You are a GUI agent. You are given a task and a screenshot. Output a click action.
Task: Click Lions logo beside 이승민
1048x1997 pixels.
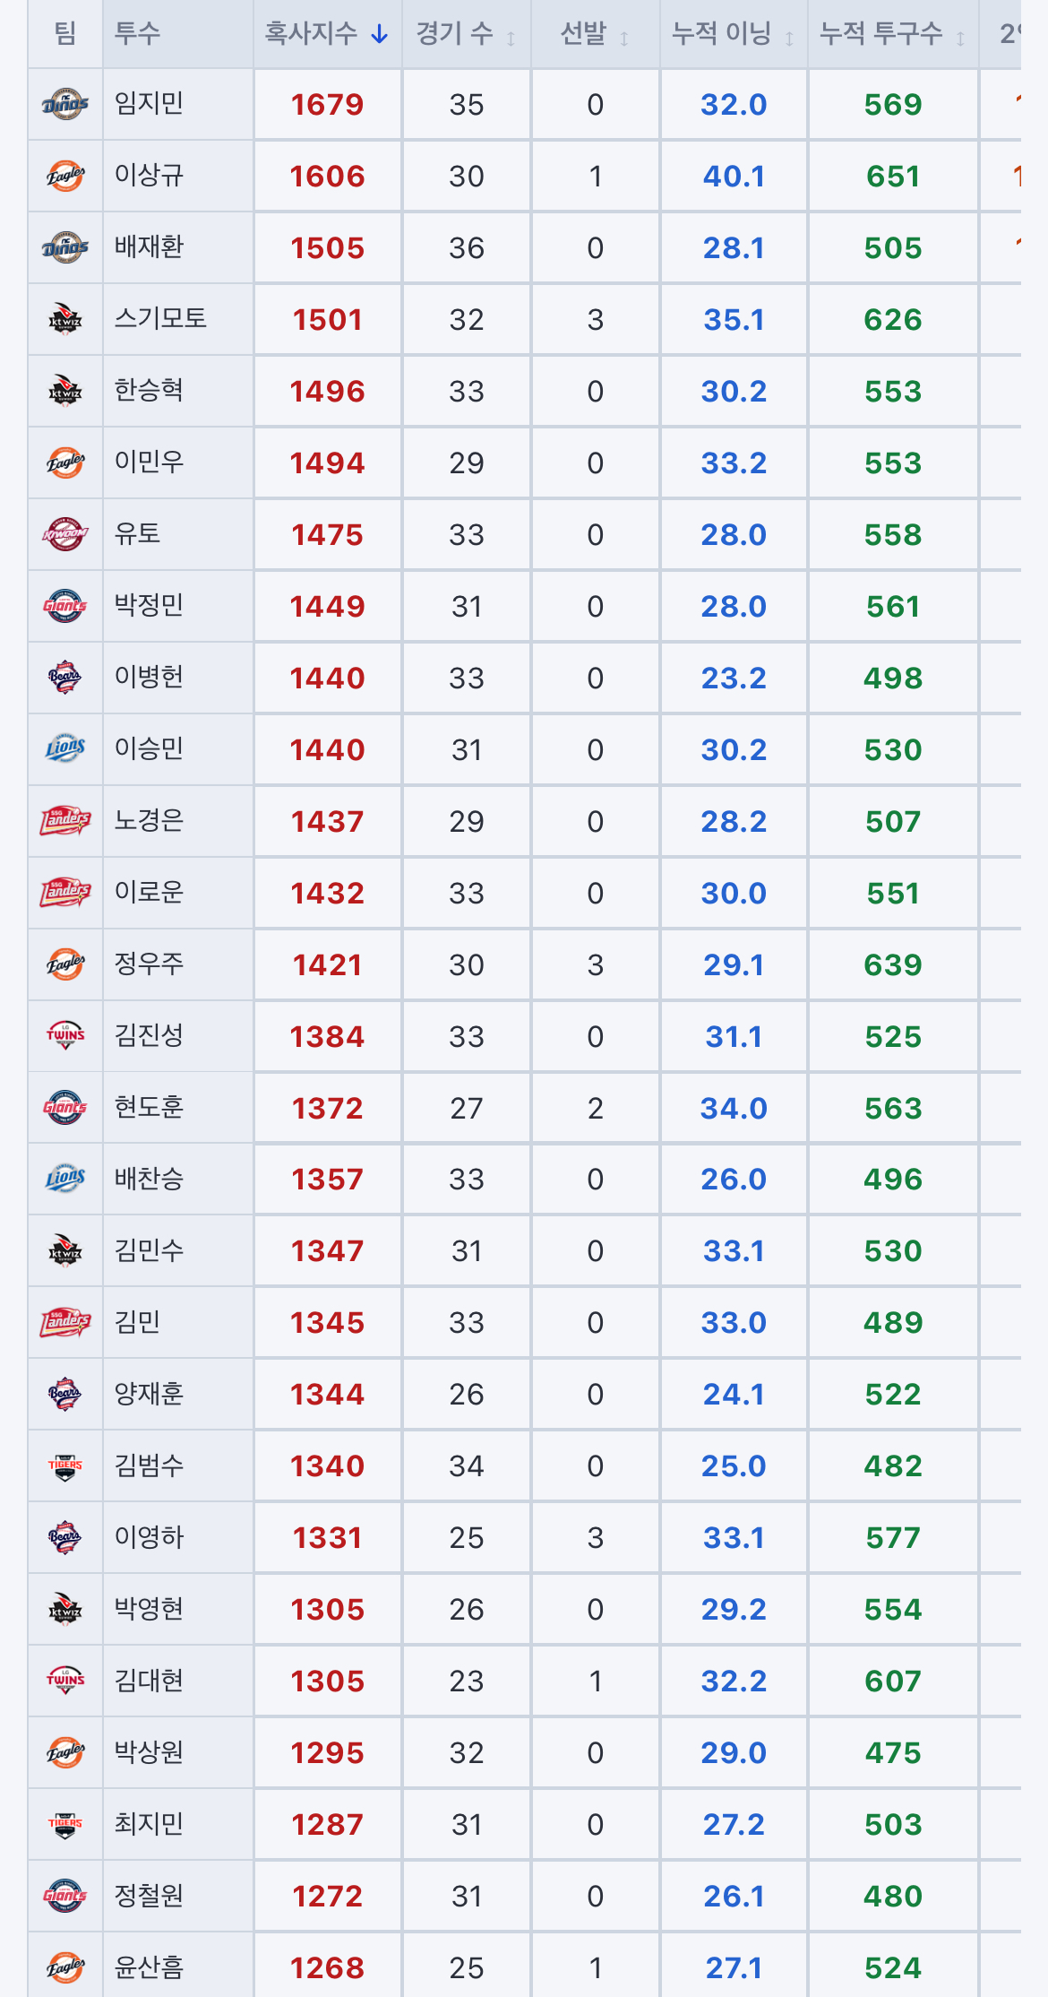pyautogui.click(x=65, y=749)
